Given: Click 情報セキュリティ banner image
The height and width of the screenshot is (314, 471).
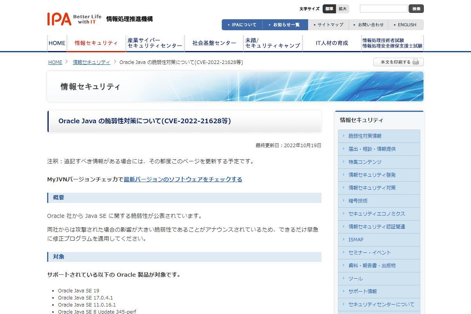Looking at the screenshot, I should click(235, 86).
